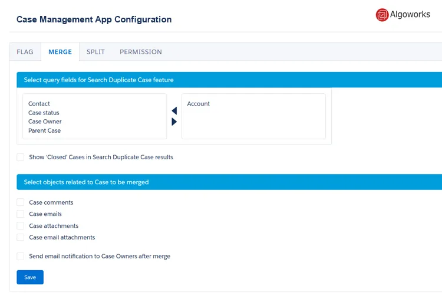Check the Case emails option
442x295 pixels.
20,214
